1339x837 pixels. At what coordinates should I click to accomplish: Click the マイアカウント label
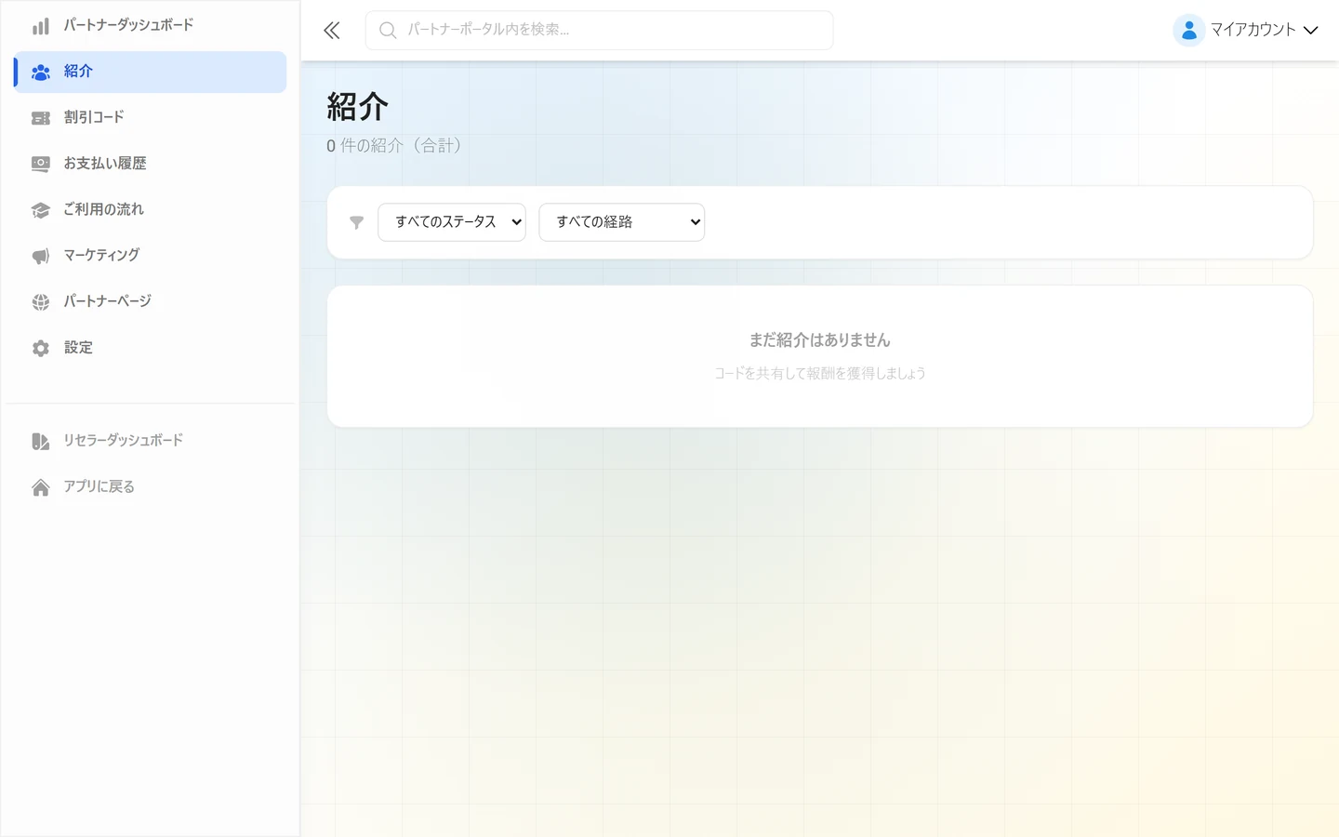pyautogui.click(x=1253, y=30)
